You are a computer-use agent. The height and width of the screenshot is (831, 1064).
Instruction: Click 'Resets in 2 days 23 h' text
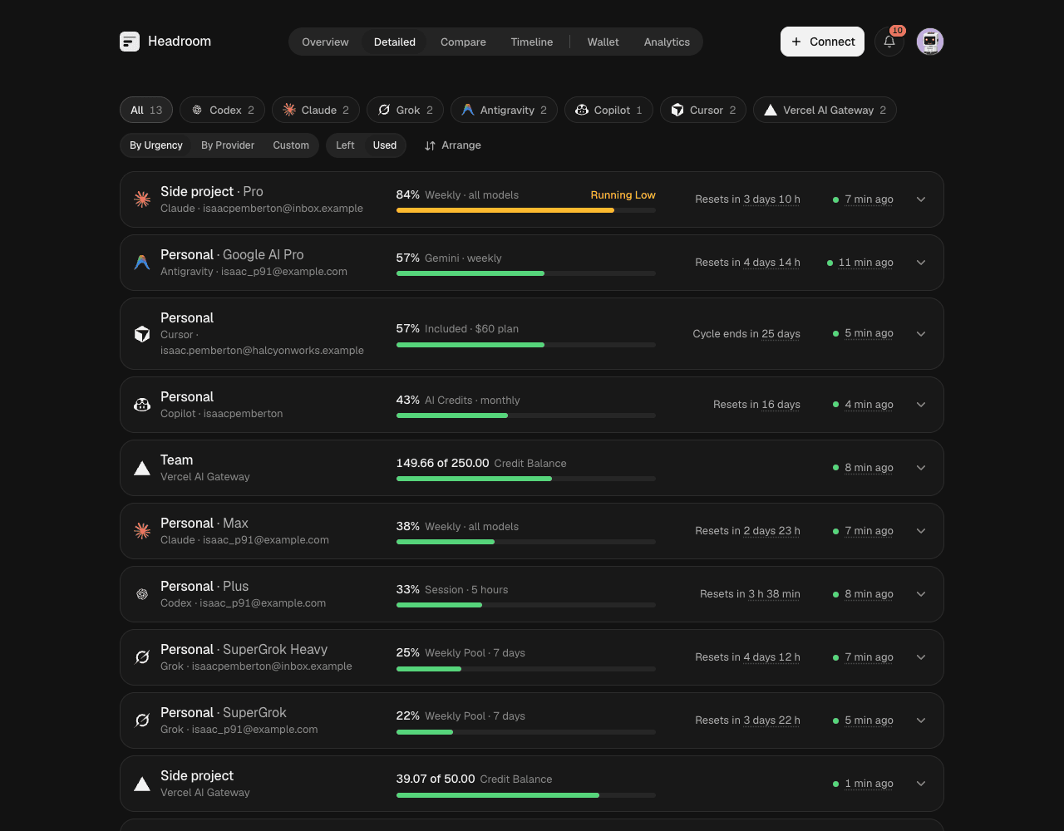pyautogui.click(x=747, y=531)
